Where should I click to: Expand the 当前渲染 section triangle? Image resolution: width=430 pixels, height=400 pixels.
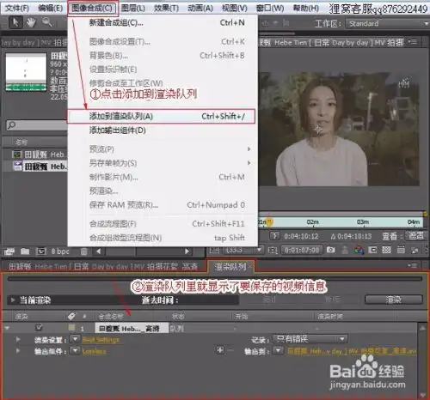click(x=13, y=300)
